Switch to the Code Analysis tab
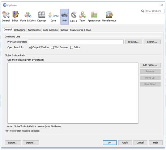The image size is (166, 150). pos(50,30)
